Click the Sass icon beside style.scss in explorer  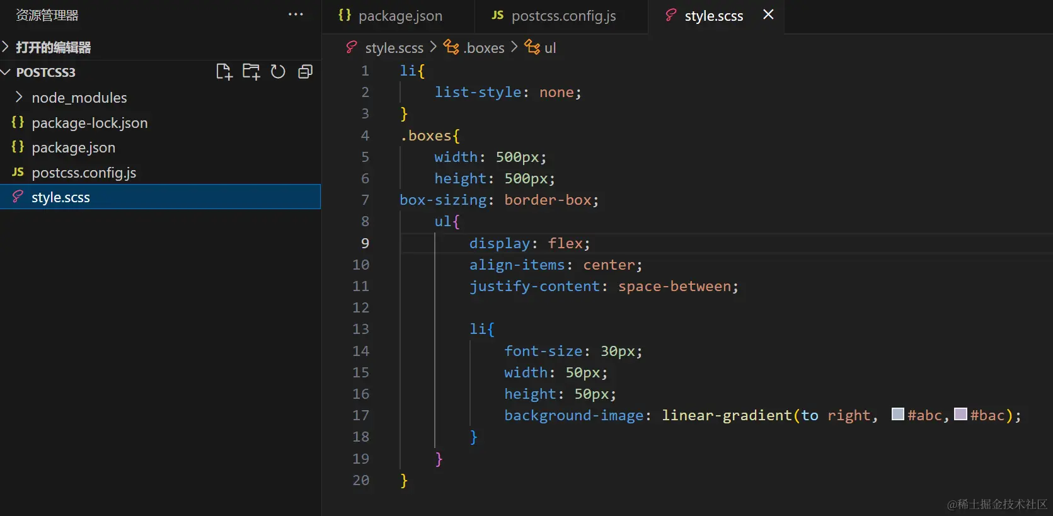18,197
